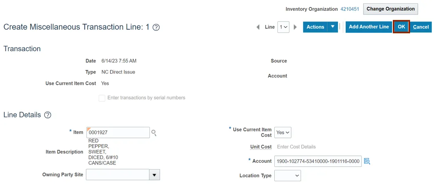The image size is (439, 186).
Task: Click the Change Organization button
Action: (390, 9)
